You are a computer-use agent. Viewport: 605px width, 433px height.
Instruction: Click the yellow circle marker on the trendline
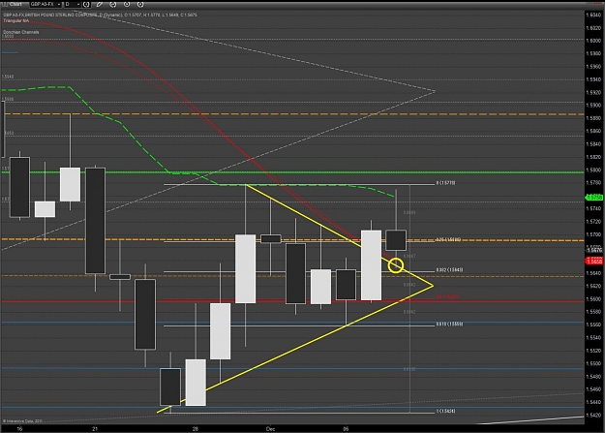[x=396, y=265]
